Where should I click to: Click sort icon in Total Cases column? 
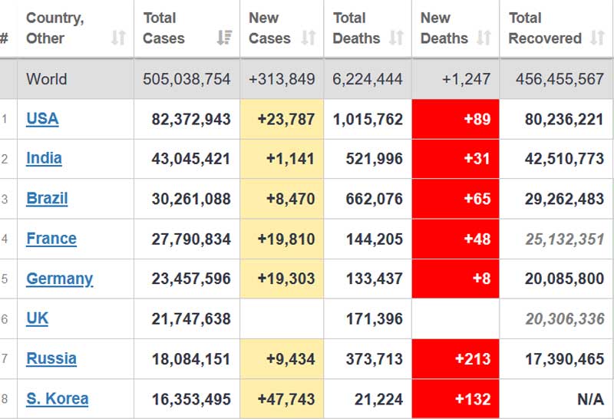click(x=224, y=38)
